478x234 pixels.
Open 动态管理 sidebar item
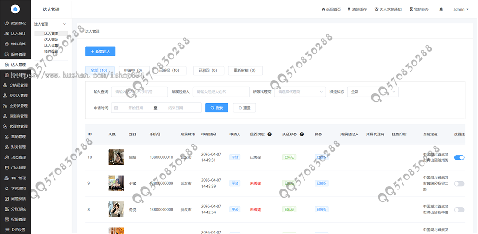tap(15, 157)
